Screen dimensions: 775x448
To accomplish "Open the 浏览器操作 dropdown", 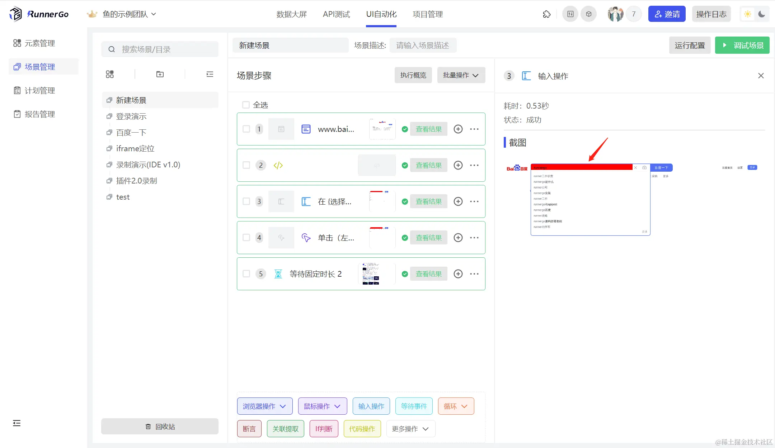I will (x=264, y=406).
